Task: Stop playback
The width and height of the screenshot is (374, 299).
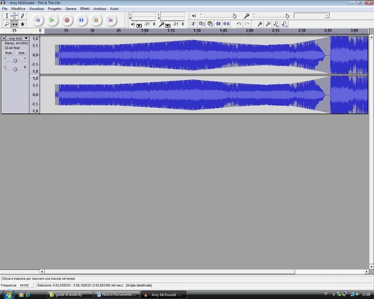Action: (96, 20)
